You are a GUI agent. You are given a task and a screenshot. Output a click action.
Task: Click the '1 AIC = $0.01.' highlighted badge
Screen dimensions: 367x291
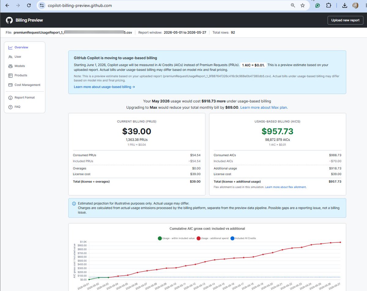tap(254, 65)
